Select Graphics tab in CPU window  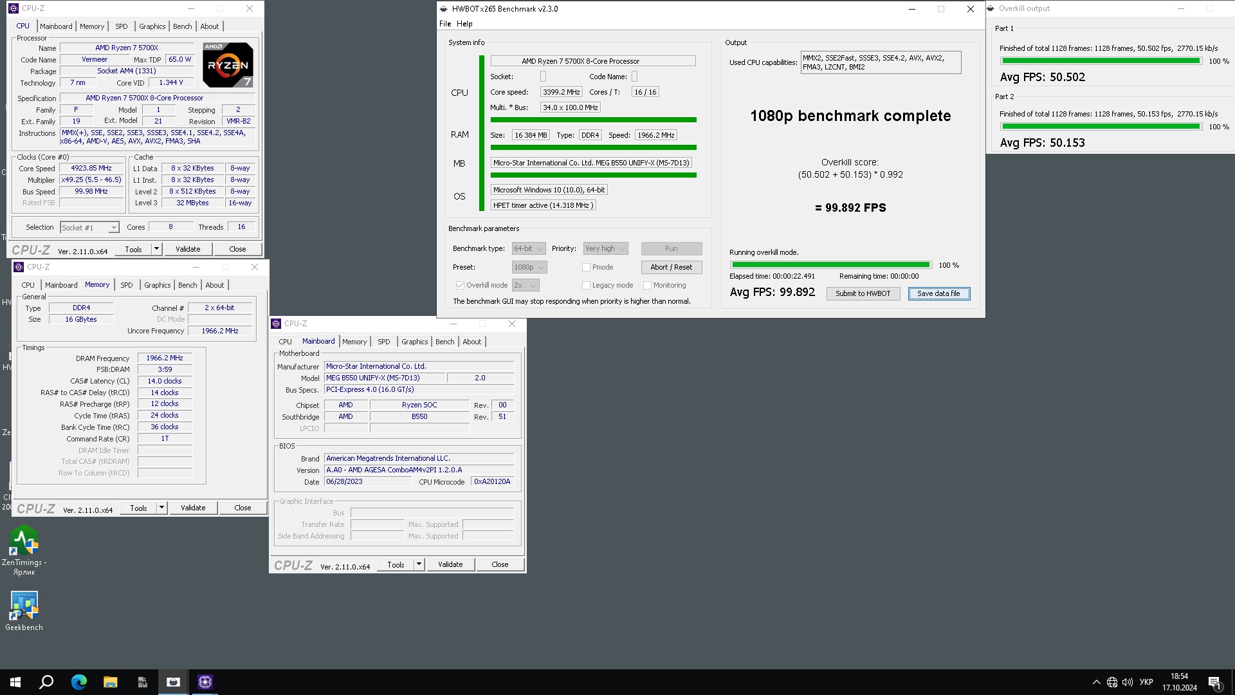pos(152,26)
